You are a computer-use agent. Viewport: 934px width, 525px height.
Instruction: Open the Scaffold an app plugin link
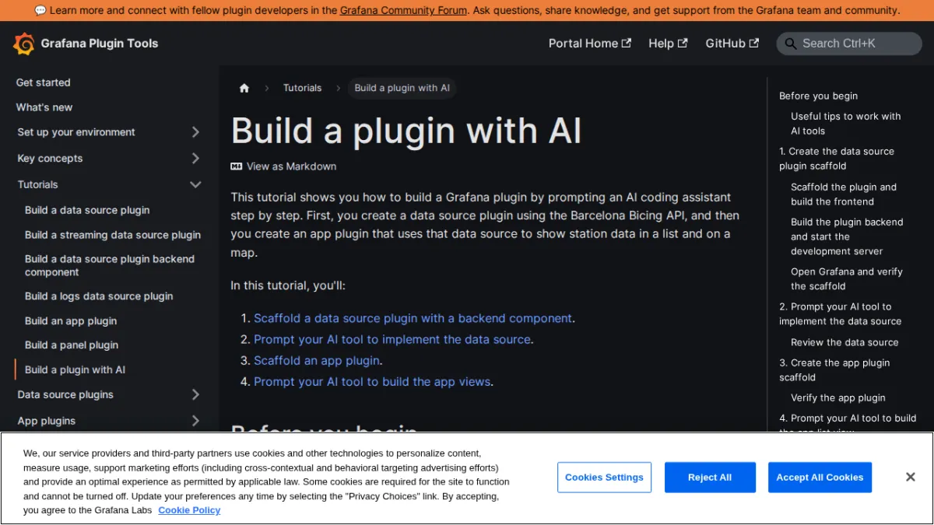[317, 361]
